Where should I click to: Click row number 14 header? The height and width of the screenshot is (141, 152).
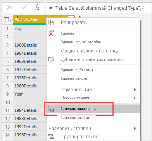click(x=7, y=135)
